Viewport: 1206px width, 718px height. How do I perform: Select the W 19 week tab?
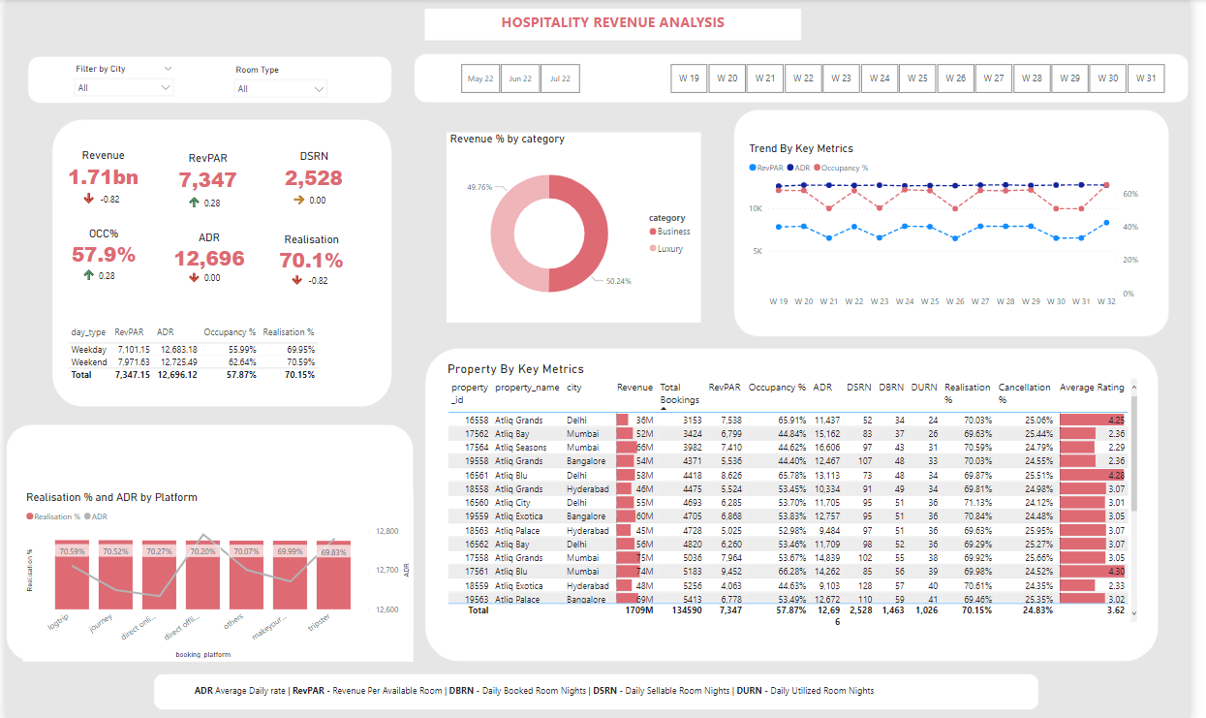(689, 78)
